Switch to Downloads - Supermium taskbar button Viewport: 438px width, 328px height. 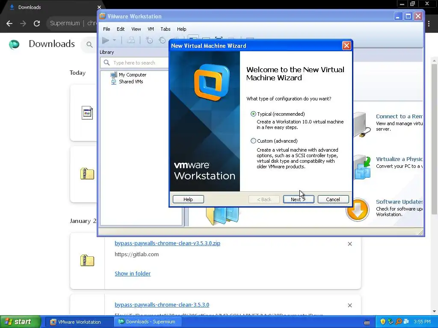(x=148, y=322)
